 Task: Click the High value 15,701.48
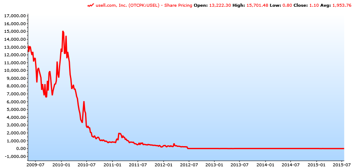pos(258,5)
